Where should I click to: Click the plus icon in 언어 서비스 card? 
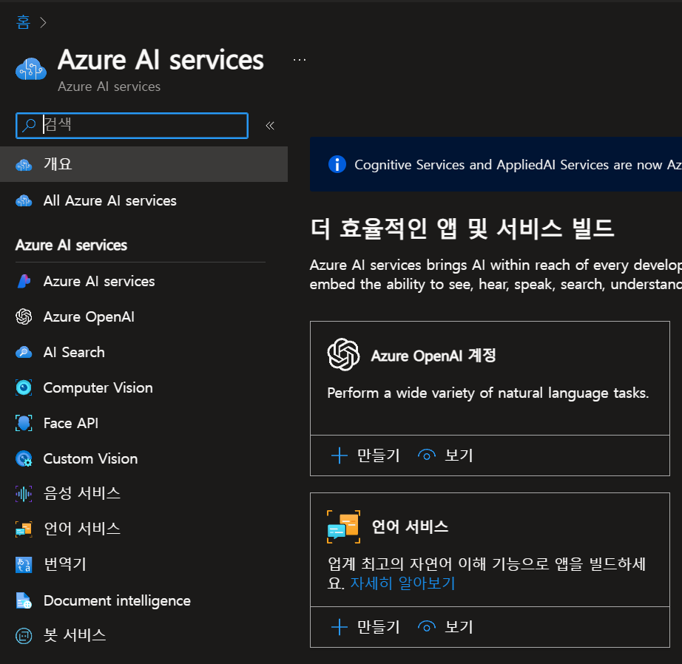click(340, 627)
